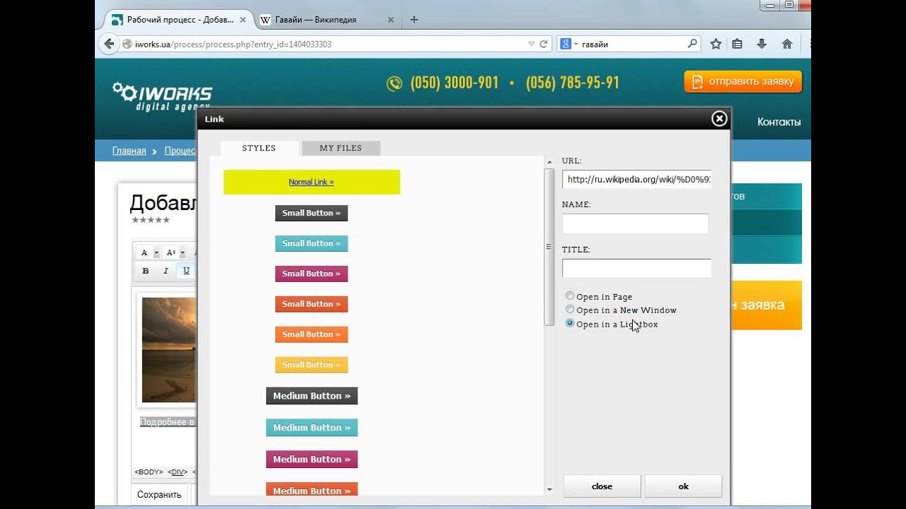Click phone number (056) 785-95-91
This screenshot has height=509, width=906.
573,83
